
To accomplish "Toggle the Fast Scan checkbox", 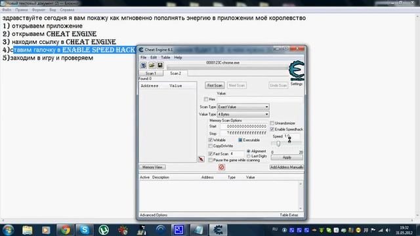I will tap(211, 154).
